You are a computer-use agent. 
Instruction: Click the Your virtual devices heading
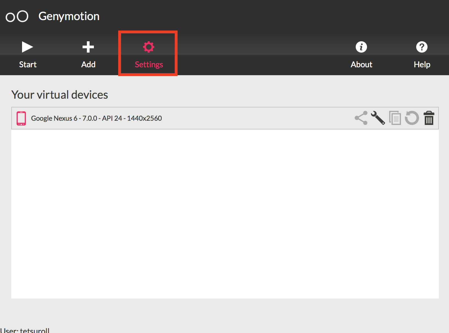tap(60, 95)
